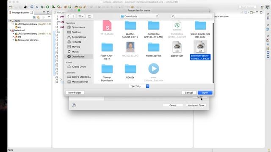Screen dimensions: 271x152
Task: Click the blue Open button
Action: point(205,92)
